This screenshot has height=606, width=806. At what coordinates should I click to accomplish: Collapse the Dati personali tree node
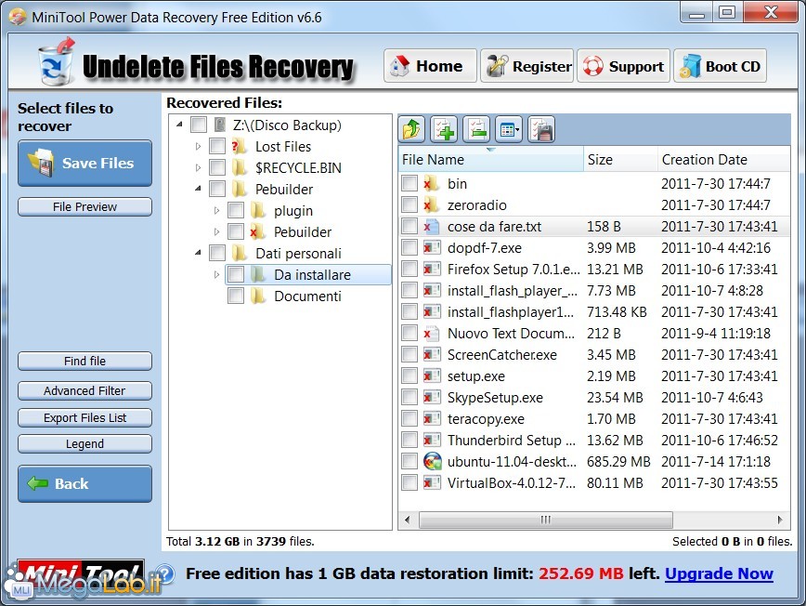click(x=198, y=253)
